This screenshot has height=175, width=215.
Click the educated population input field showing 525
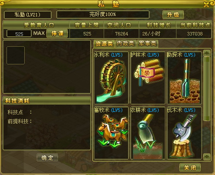click(19, 34)
